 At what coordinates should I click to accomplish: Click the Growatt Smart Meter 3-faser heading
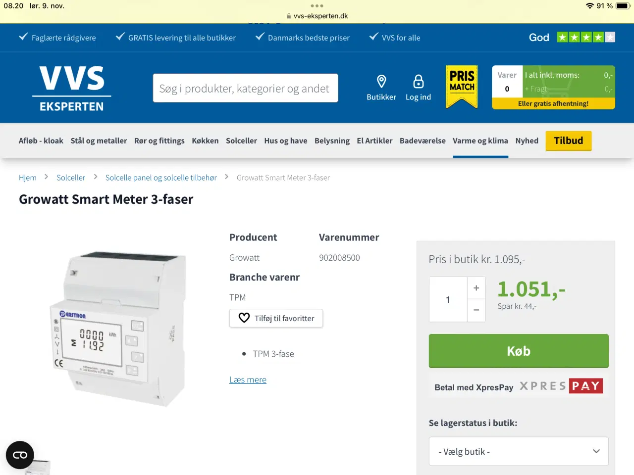pos(106,199)
